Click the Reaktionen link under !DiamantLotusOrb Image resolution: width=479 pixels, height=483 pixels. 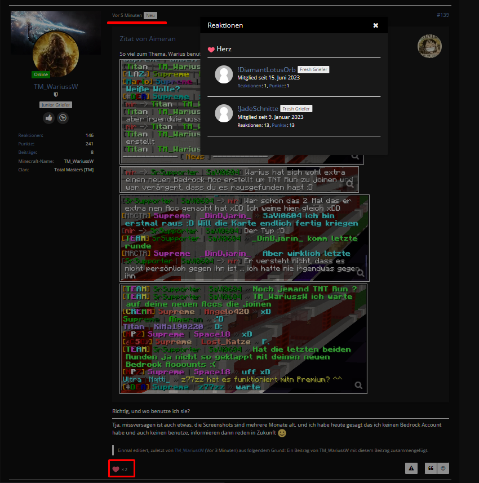[x=249, y=86]
